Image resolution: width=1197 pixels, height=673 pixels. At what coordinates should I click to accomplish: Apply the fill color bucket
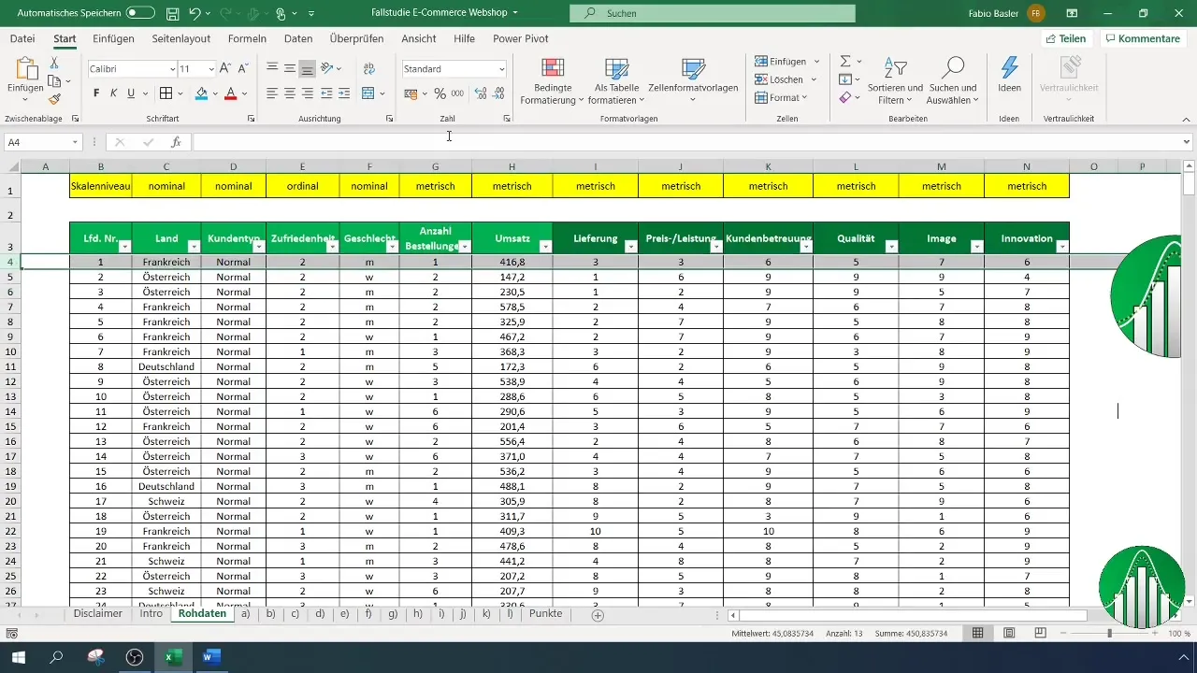201,93
